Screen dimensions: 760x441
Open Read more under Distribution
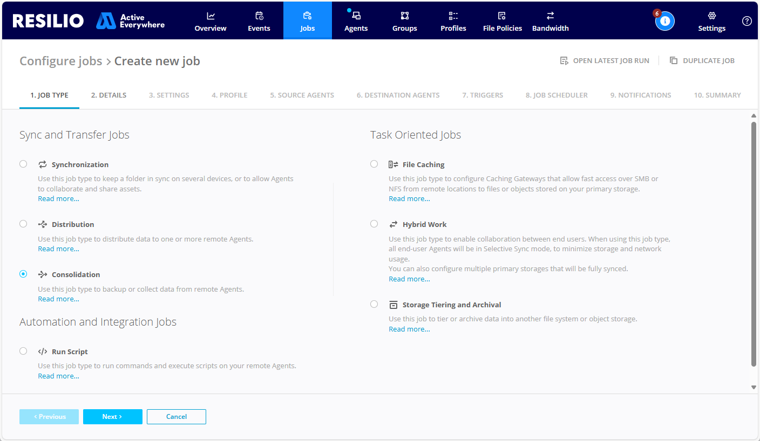pos(58,248)
